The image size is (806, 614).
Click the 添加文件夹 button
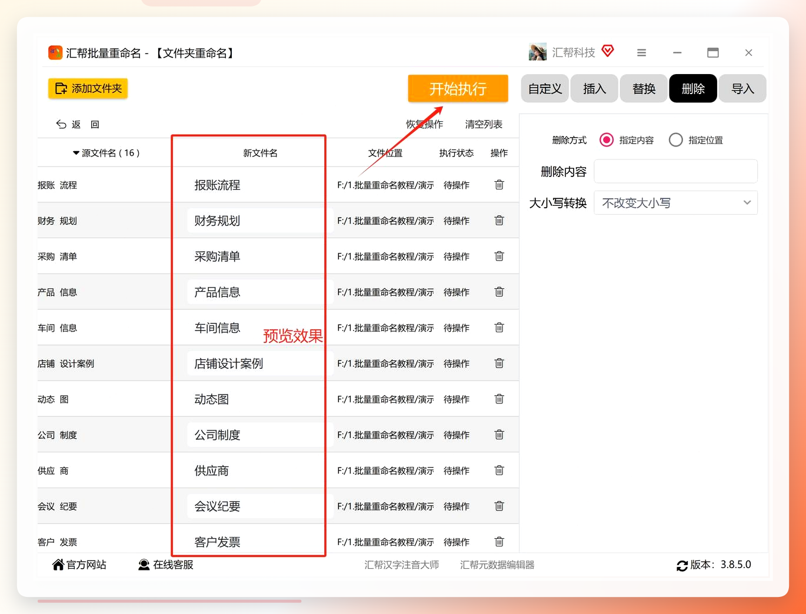coord(88,88)
